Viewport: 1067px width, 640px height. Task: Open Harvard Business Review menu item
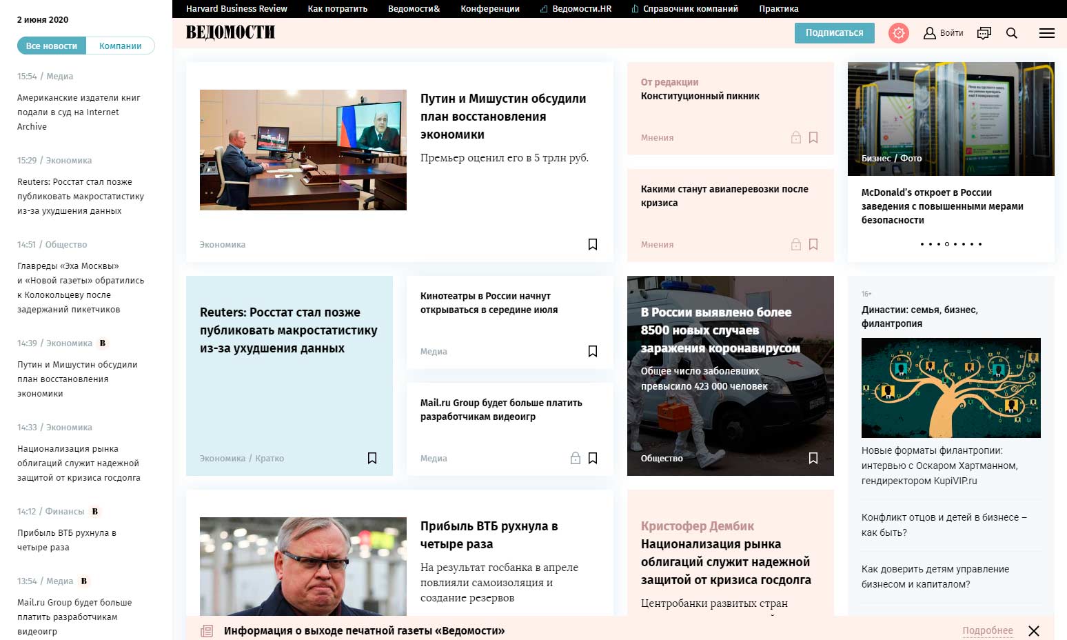[x=236, y=9]
